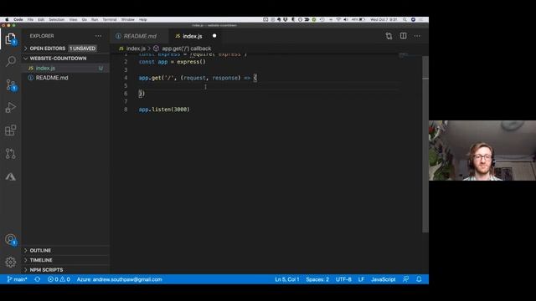Screen dimensions: 536x301
Task: Open the Source Control view
Action: tap(11, 84)
